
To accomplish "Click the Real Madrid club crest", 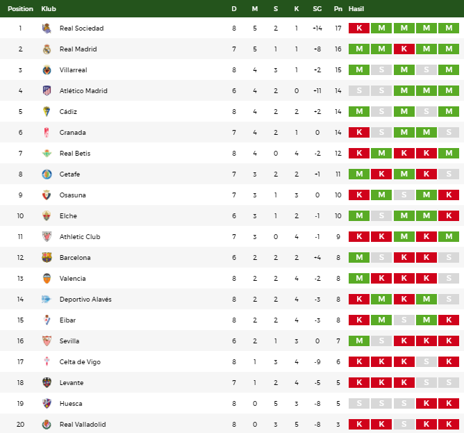I will pos(47,49).
